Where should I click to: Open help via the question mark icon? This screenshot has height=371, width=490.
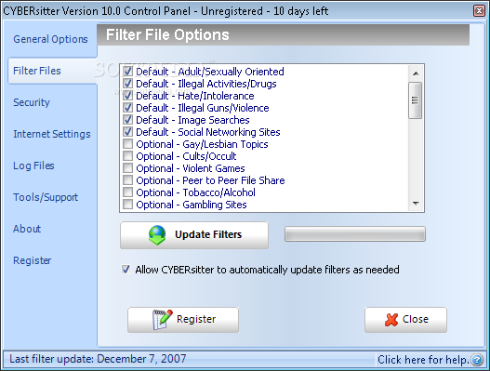[477, 360]
